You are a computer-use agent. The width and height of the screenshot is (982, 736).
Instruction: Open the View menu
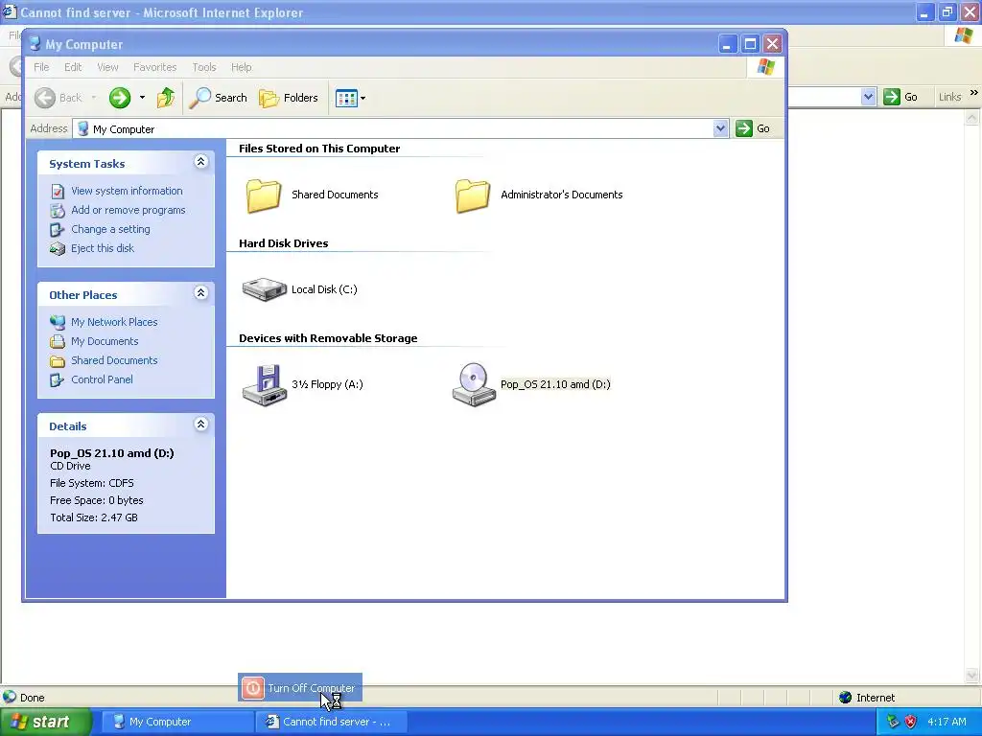pos(107,67)
